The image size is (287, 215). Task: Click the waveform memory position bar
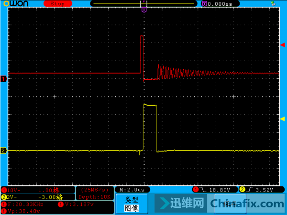[143, 3]
